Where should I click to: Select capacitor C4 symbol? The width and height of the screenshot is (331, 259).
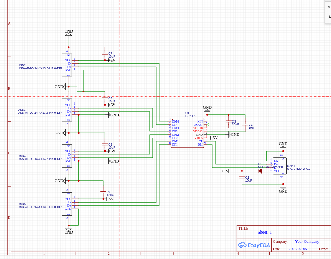pyautogui.click(x=103, y=192)
